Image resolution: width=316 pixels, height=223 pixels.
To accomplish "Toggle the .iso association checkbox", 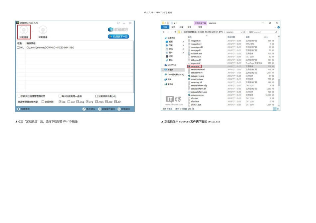I will point(60,102).
